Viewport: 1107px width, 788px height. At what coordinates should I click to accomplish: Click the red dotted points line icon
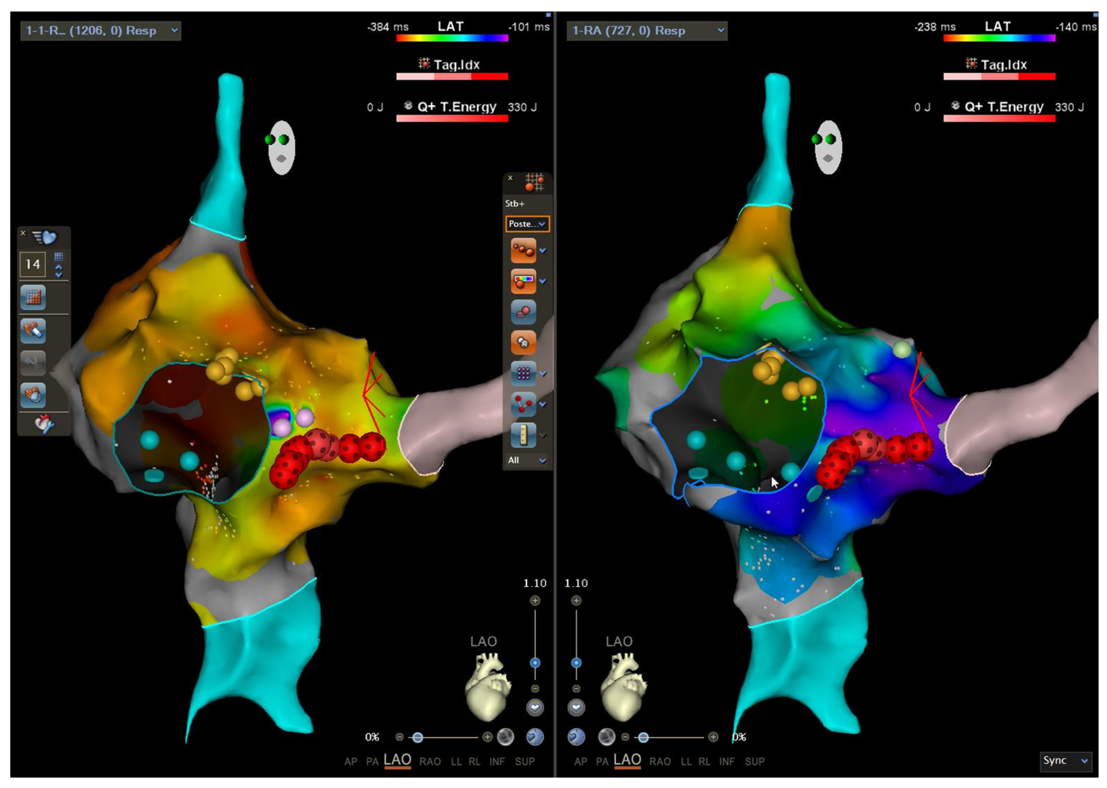point(523,250)
